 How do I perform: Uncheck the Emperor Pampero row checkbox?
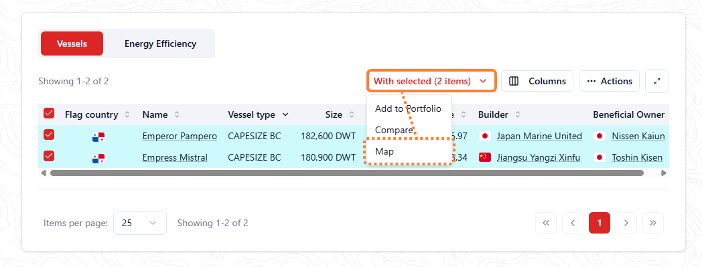pyautogui.click(x=49, y=135)
